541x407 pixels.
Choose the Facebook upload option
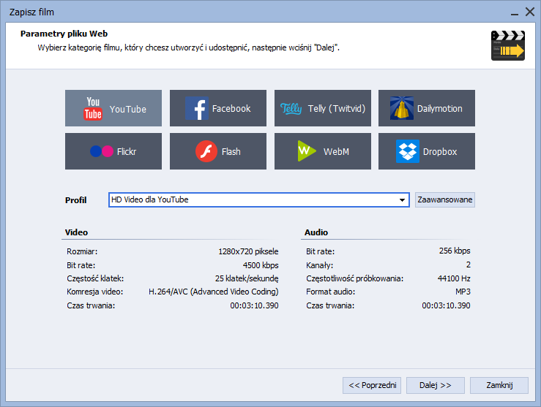(217, 108)
